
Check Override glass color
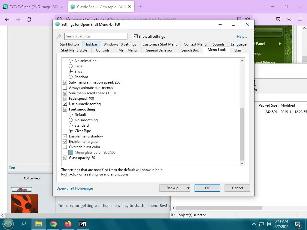[x=65, y=147]
